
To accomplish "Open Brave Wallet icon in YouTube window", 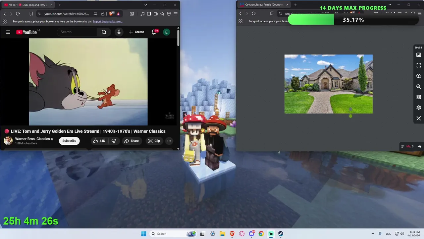I will [156, 14].
